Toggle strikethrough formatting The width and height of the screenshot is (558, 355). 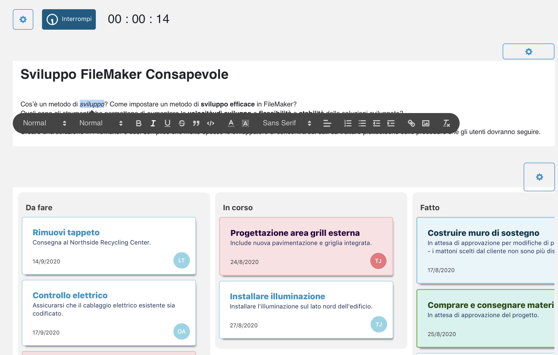coord(182,123)
